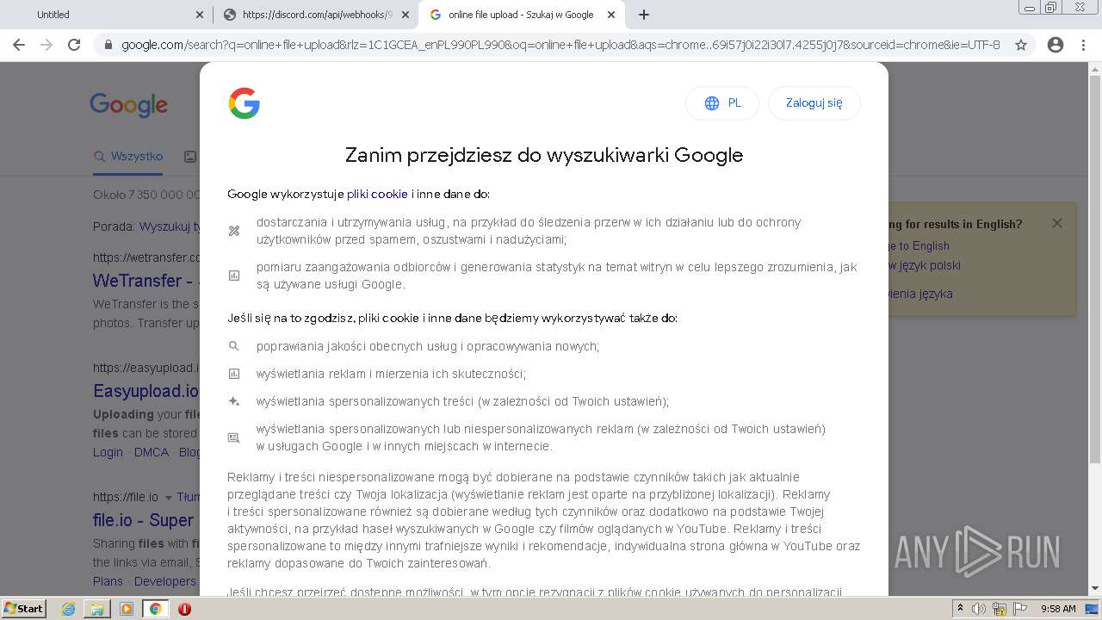Click the Google logo behind the dialog

pyautogui.click(x=129, y=105)
